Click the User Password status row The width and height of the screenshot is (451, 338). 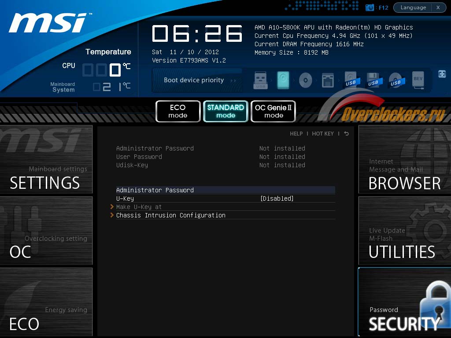pos(211,157)
